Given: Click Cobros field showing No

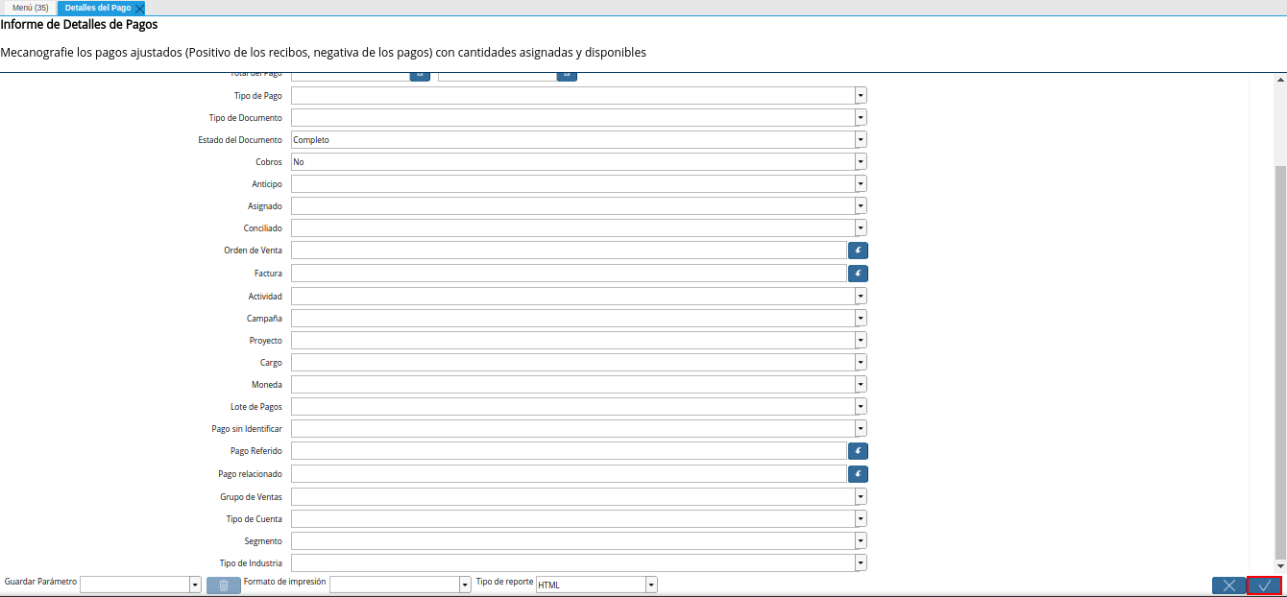Looking at the screenshot, I should pos(572,162).
